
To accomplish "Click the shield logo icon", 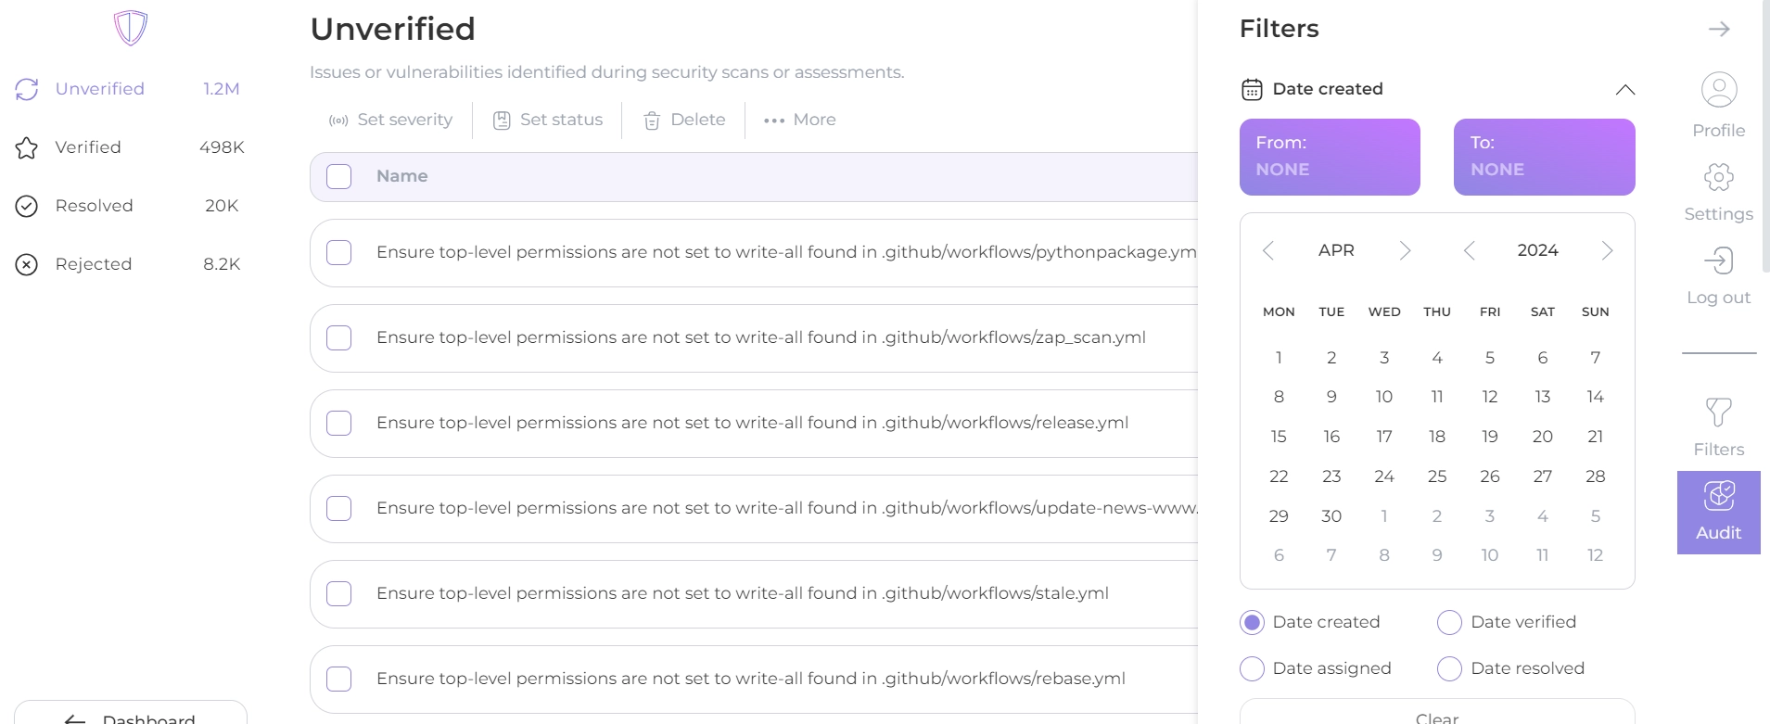I will (x=131, y=28).
